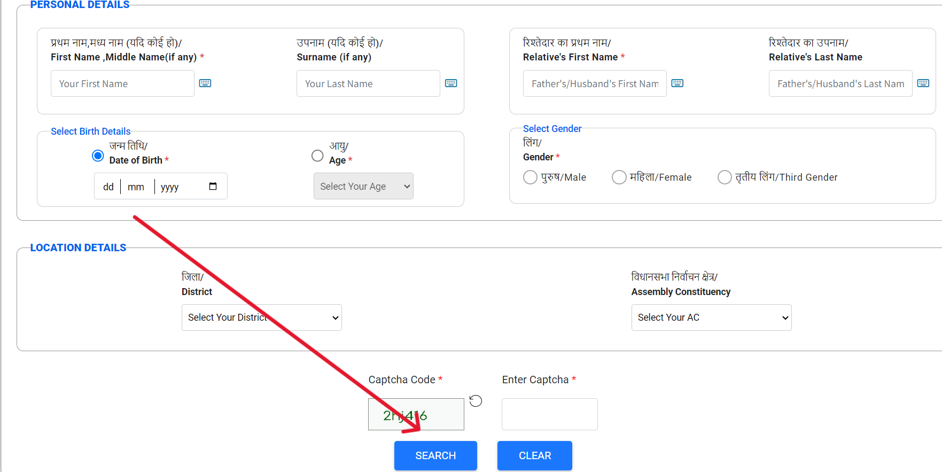Select the Age radio option
Screen dimensions: 942x472
click(317, 156)
